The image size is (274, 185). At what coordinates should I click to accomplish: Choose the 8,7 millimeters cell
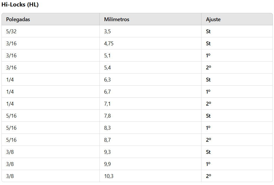[107, 140]
